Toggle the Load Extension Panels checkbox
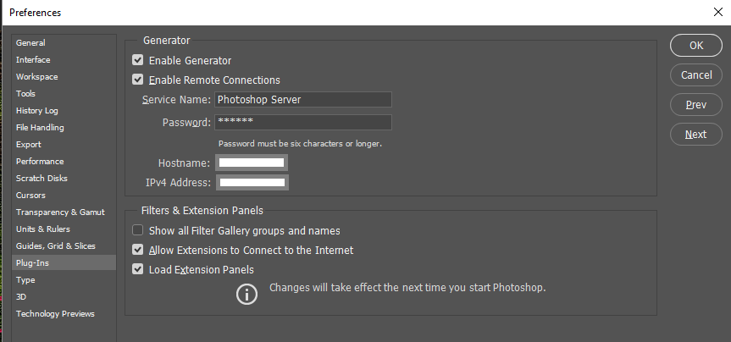The image size is (731, 342). [138, 270]
